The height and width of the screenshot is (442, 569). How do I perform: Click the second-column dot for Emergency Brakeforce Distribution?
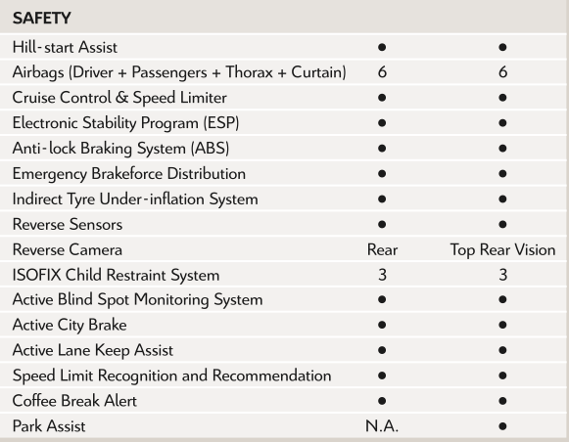[502, 173]
